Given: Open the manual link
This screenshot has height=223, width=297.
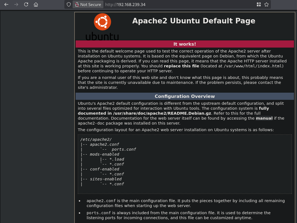Looking at the screenshot, I should (264, 118).
